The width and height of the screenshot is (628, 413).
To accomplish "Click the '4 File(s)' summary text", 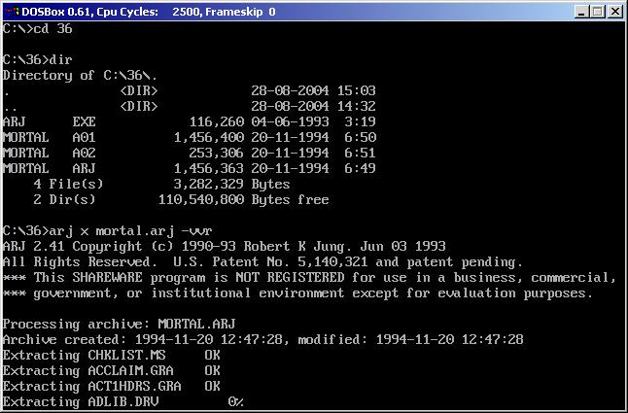I will (x=68, y=185).
